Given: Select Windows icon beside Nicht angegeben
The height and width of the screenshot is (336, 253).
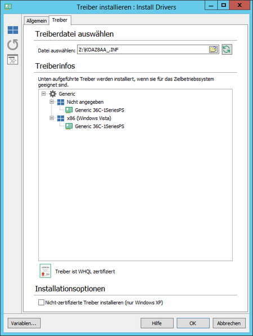Looking at the screenshot, I should point(61,102).
